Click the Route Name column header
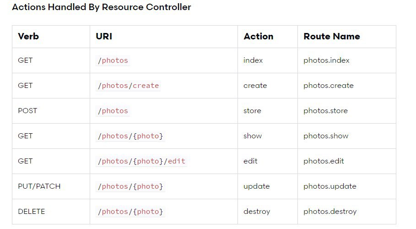Image resolution: width=416 pixels, height=229 pixels. [332, 36]
